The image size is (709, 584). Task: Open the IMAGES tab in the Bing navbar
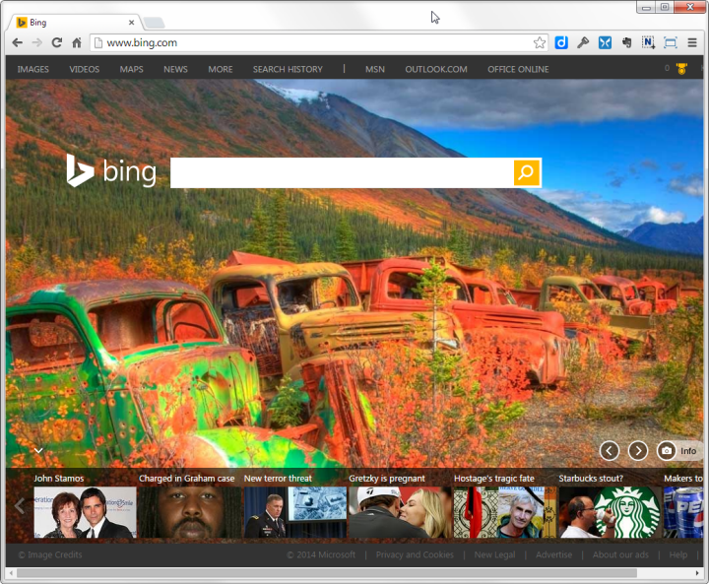(x=33, y=69)
